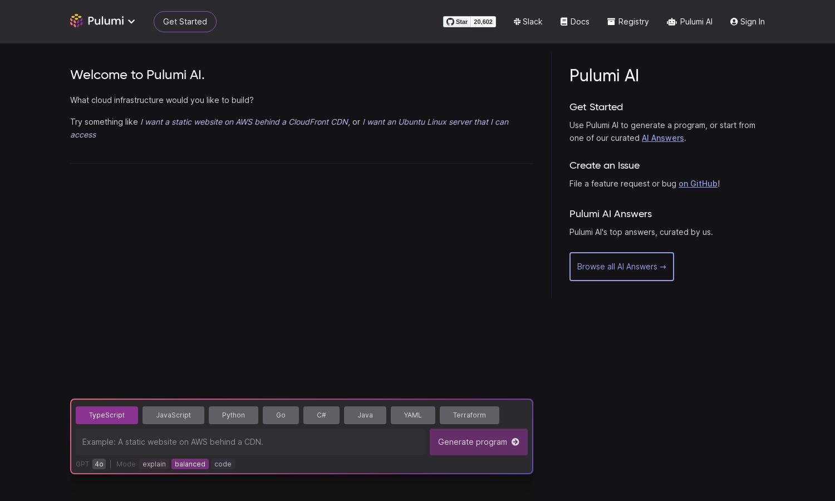Select the TypeScript language option
Image resolution: width=835 pixels, height=501 pixels.
[107, 415]
